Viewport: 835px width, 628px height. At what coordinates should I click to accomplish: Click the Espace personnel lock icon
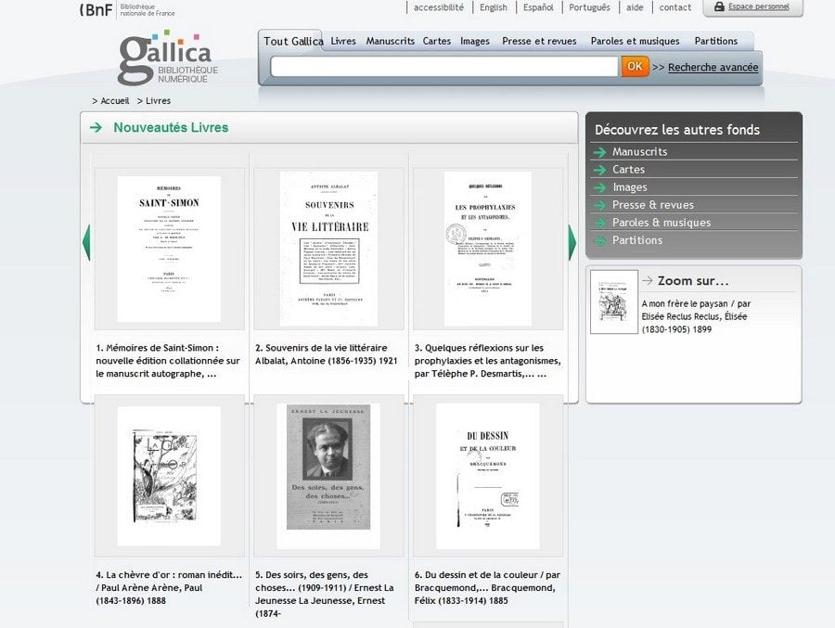coord(719,7)
